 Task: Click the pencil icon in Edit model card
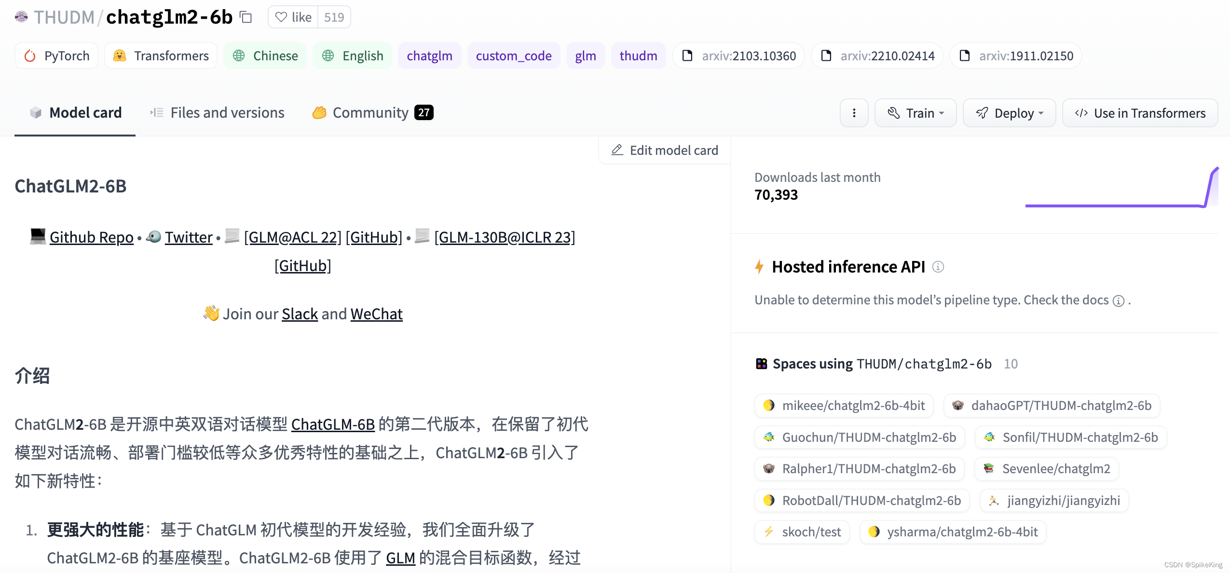pos(617,150)
